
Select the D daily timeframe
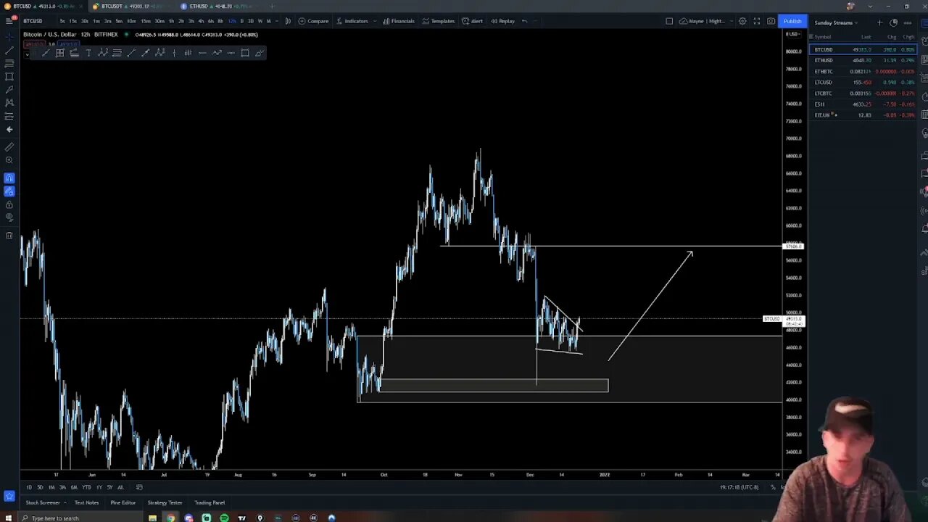(x=241, y=21)
